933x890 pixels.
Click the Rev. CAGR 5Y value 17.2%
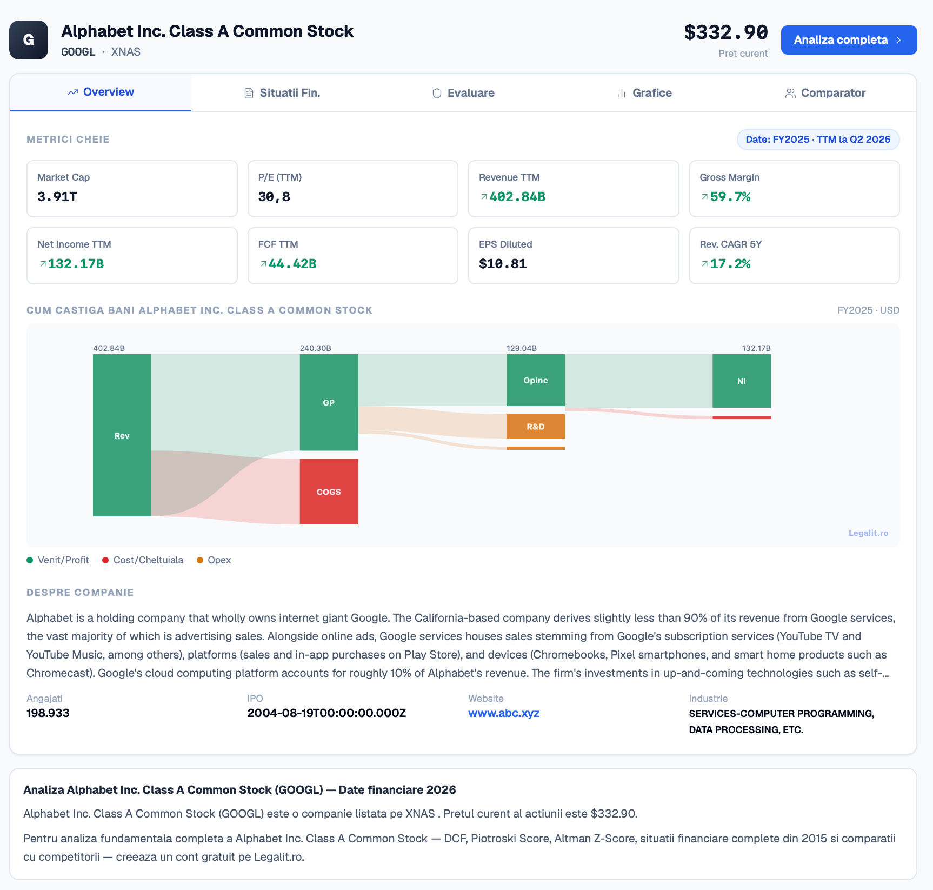[x=730, y=264]
